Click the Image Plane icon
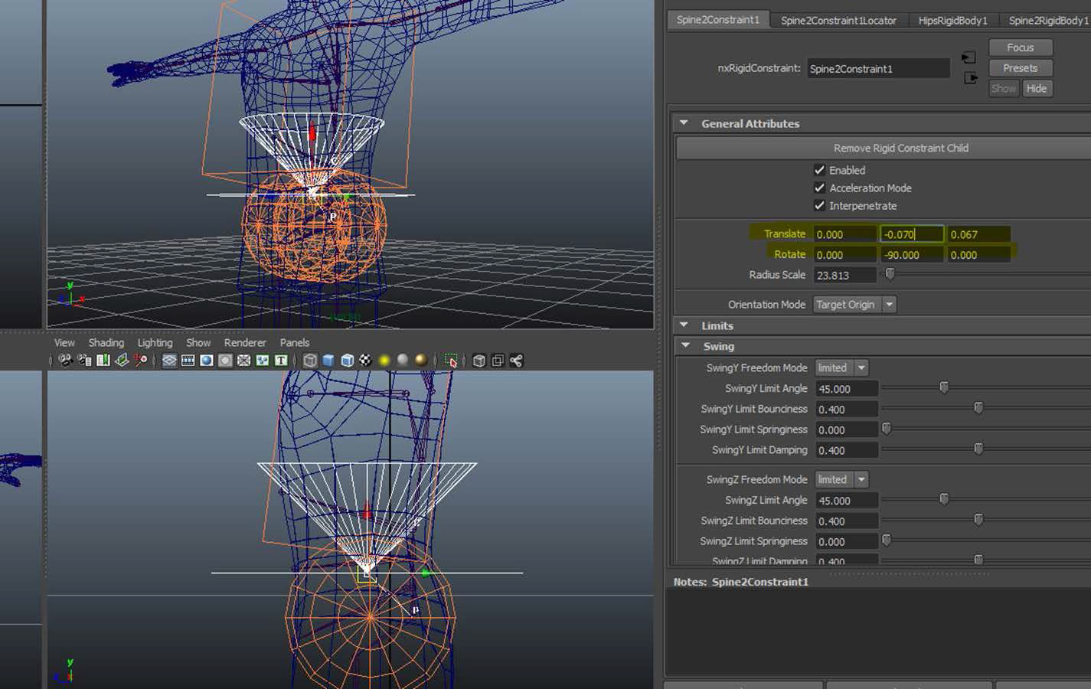 [x=122, y=361]
